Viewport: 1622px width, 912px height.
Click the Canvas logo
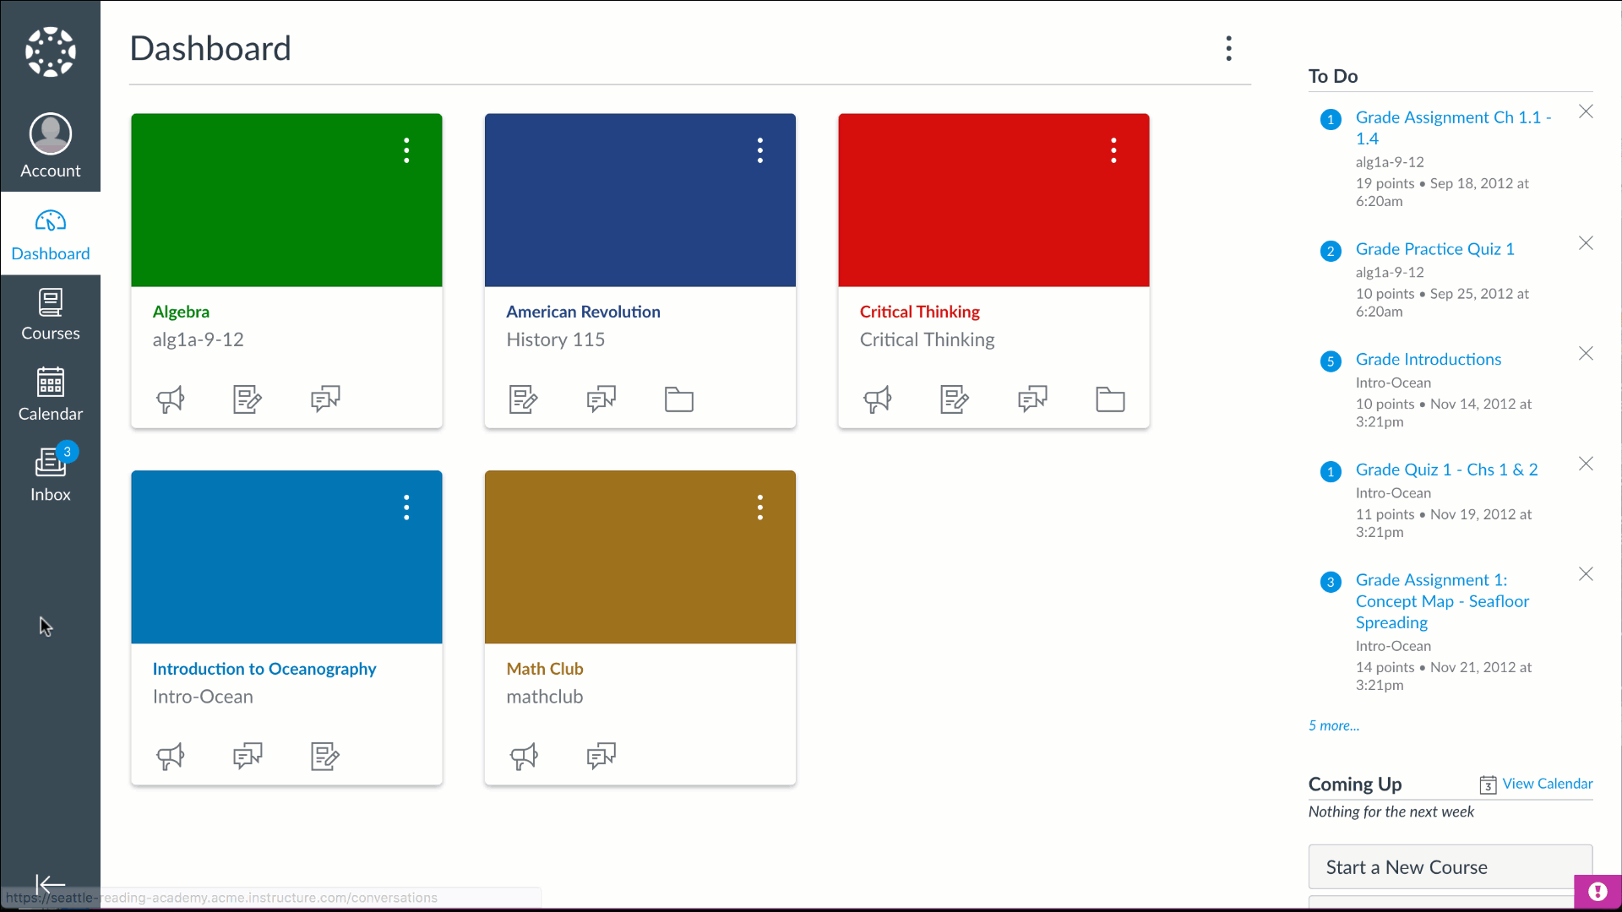coord(50,52)
